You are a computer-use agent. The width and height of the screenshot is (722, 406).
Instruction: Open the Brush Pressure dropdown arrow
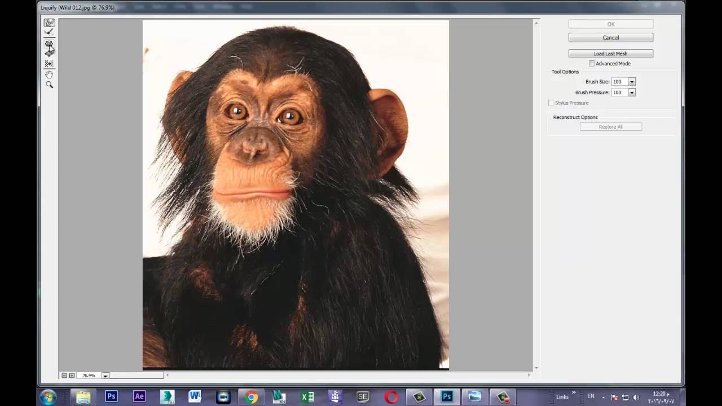coord(632,92)
